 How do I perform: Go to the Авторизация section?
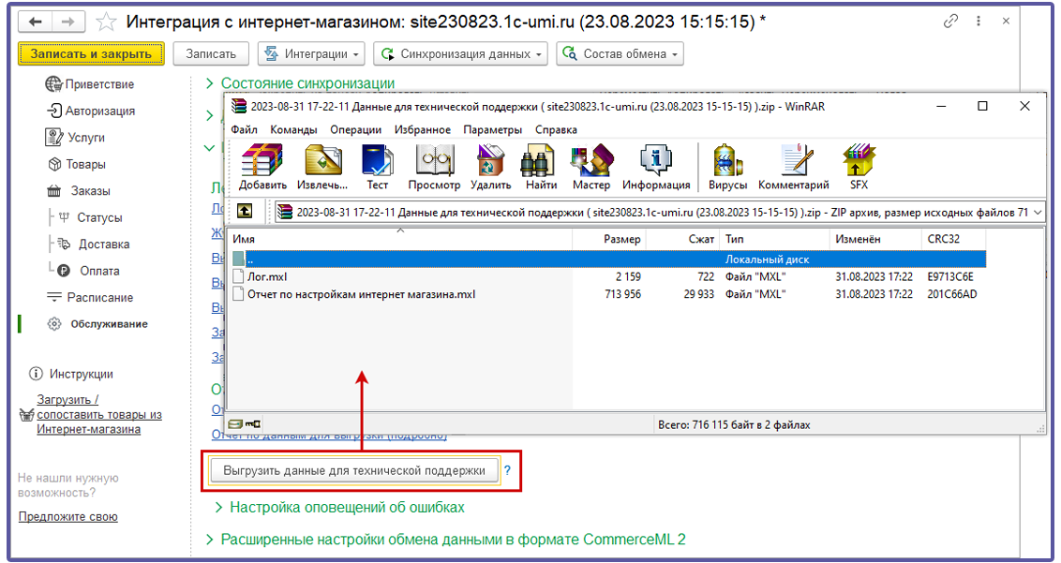pos(91,111)
